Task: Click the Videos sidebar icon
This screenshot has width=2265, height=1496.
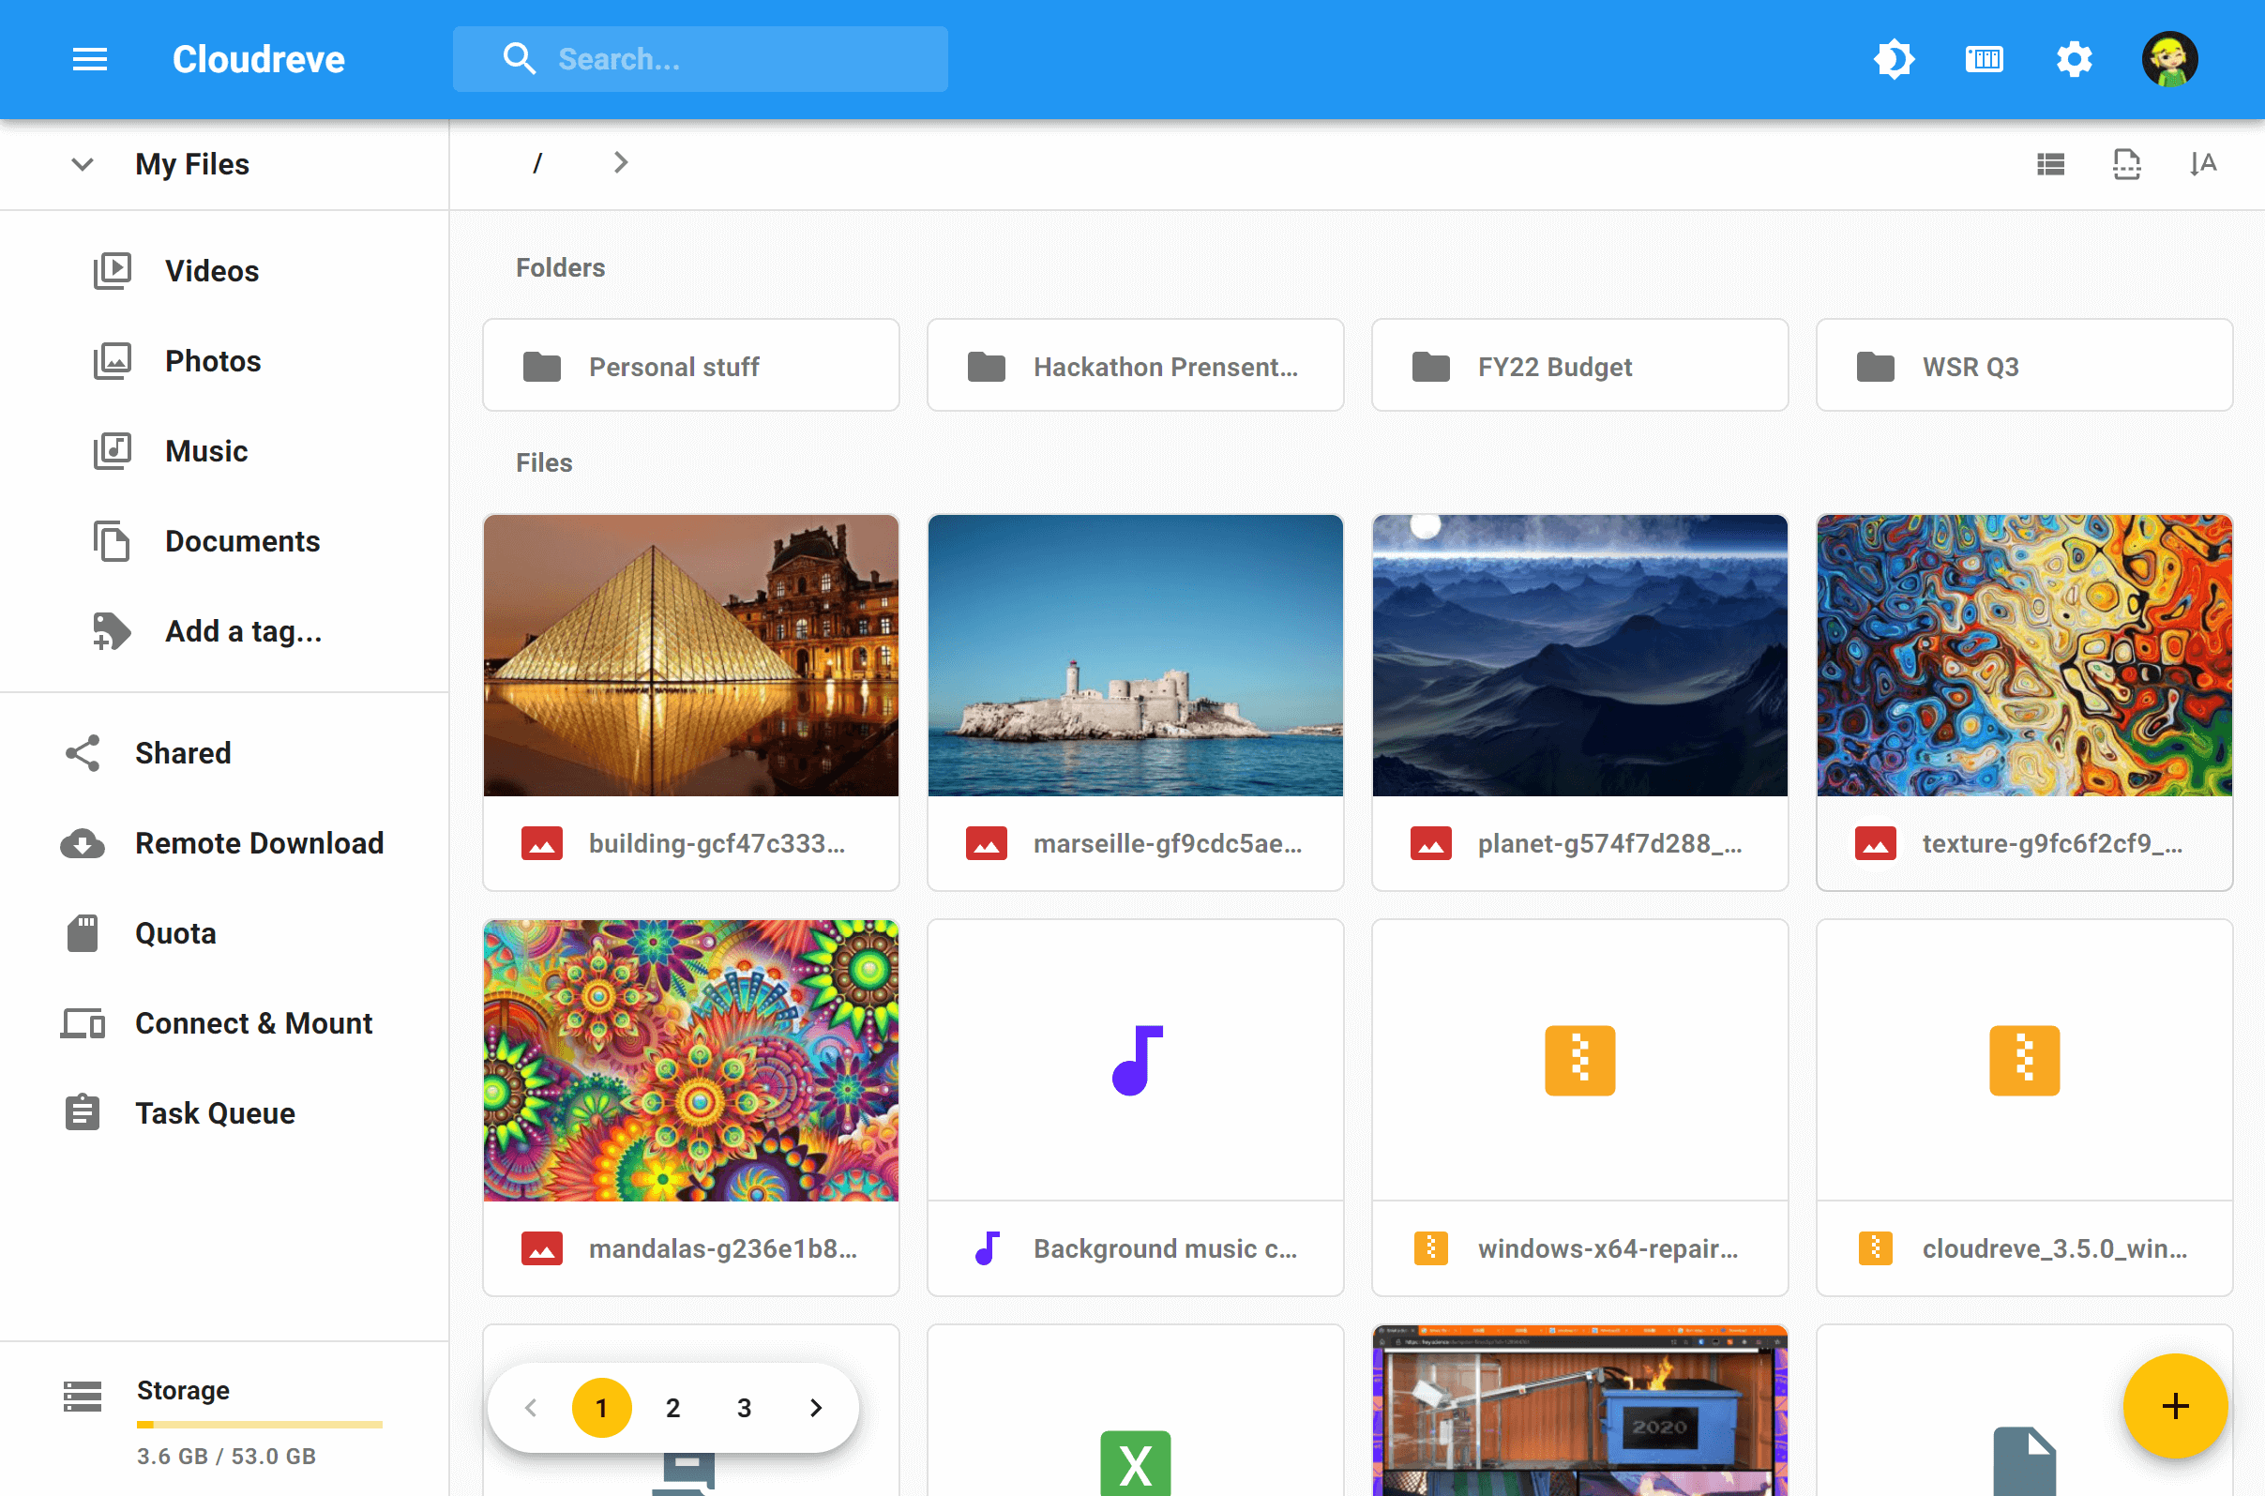Action: pyautogui.click(x=112, y=271)
